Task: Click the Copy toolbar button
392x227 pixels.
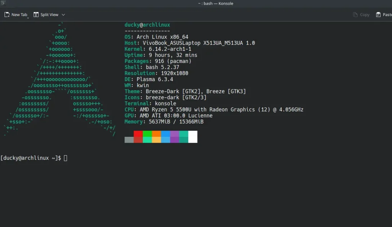Action: click(361, 15)
